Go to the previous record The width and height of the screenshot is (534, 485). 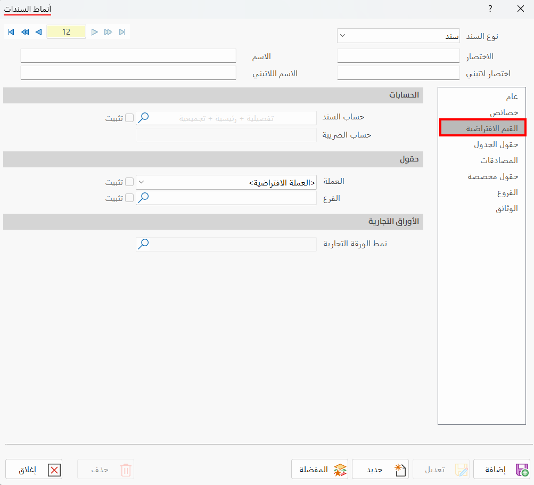[x=38, y=32]
